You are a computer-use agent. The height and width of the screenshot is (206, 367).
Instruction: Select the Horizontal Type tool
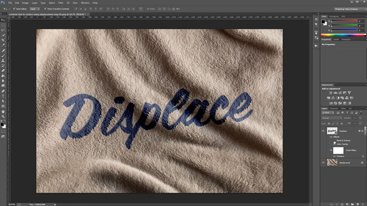coord(3,96)
